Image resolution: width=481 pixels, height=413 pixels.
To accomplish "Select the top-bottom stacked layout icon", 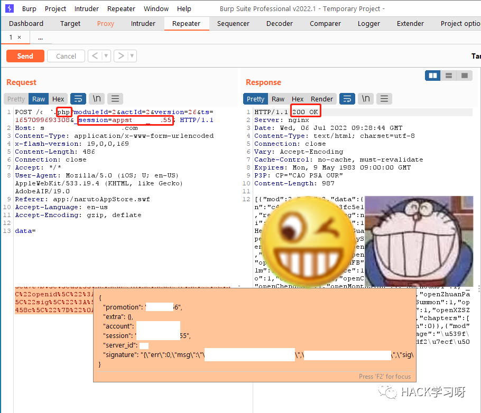I will coord(448,76).
